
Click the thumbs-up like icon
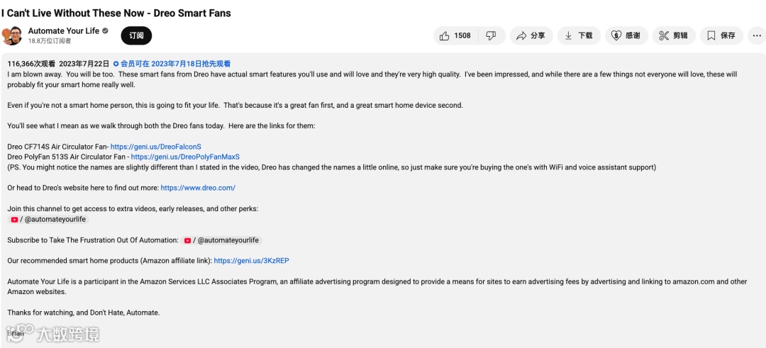(445, 35)
